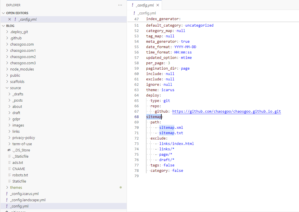Collapse the Open Editors section
299x212 pixels.
(x=3, y=13)
